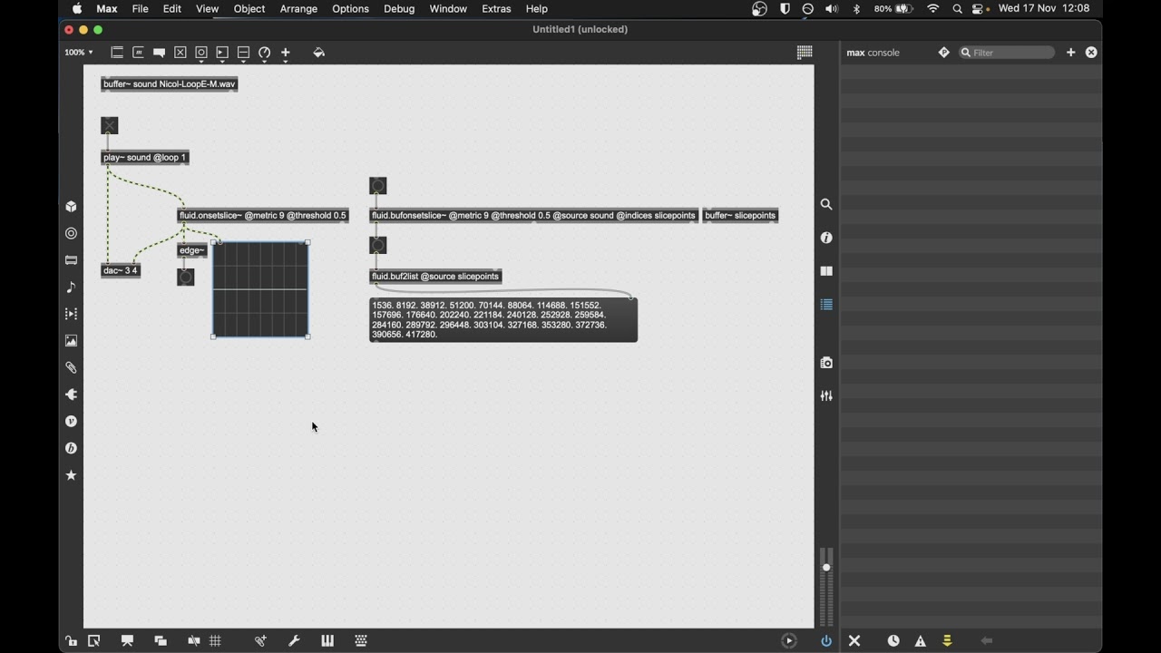Click the console Filter search field

[1007, 53]
